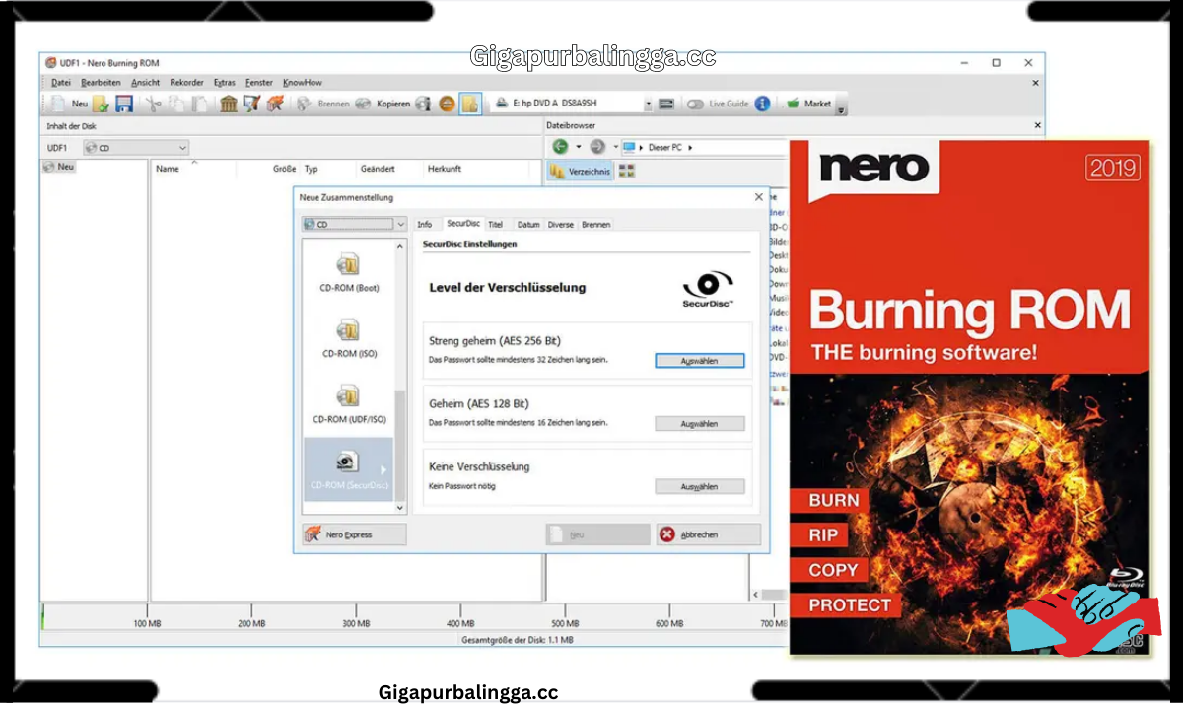The image size is (1183, 710).
Task: Switch to the Diverse tab
Action: [561, 225]
